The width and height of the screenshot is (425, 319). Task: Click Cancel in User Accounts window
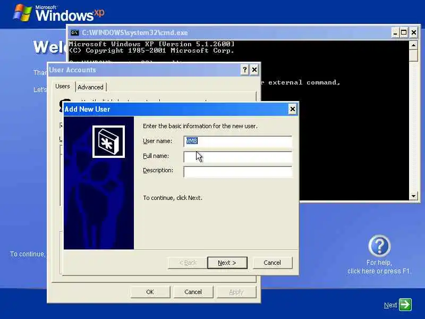(193, 292)
